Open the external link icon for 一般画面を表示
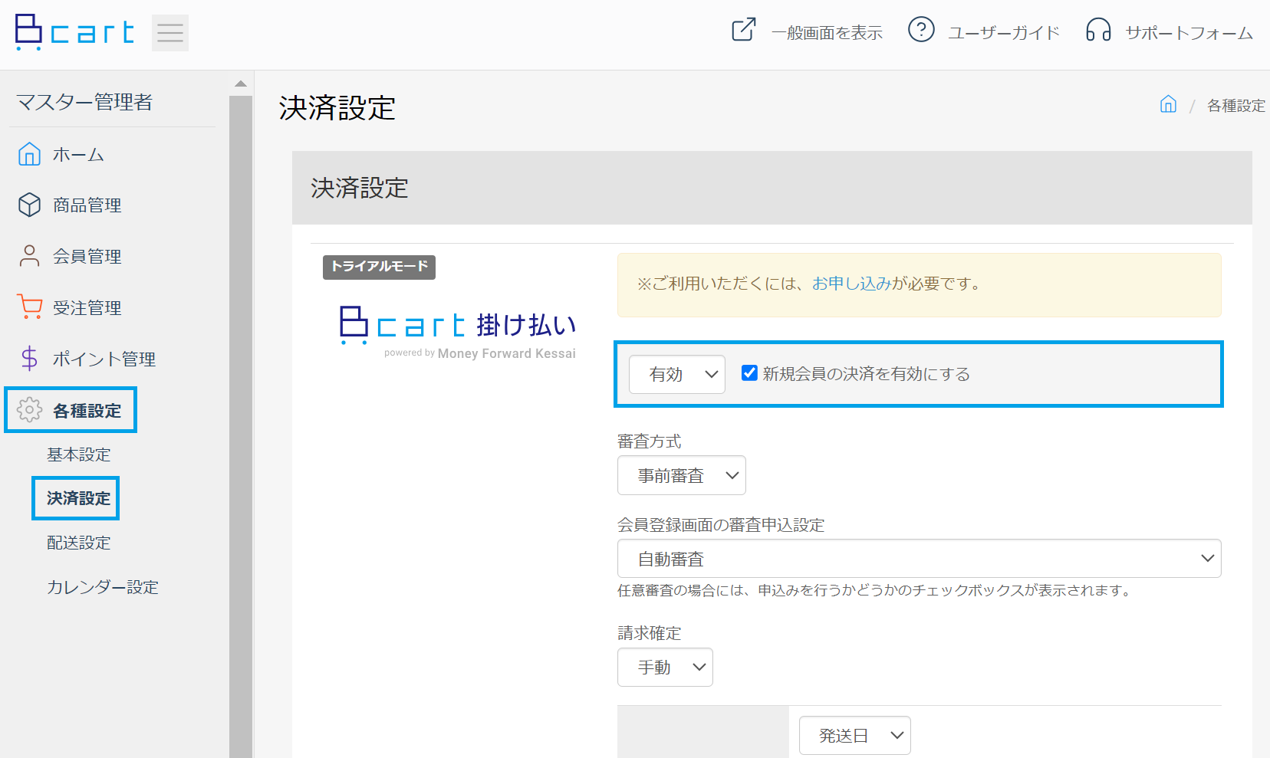 (744, 30)
